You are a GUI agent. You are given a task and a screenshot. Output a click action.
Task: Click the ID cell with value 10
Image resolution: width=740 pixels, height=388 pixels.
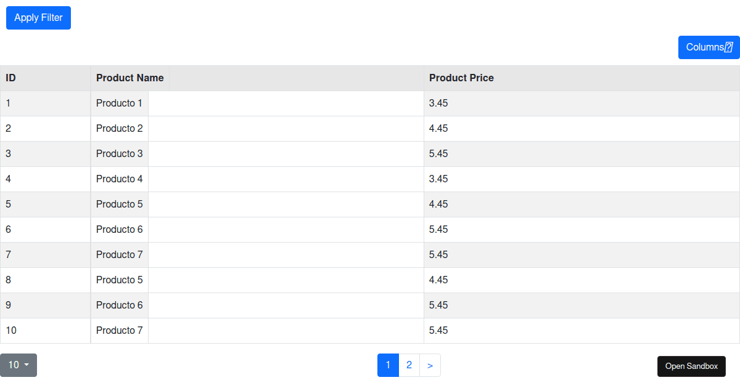coord(45,331)
